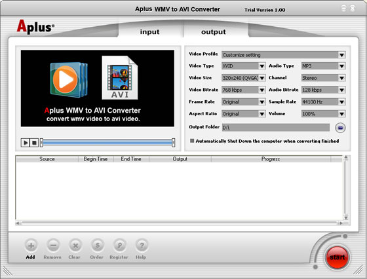The width and height of the screenshot is (367, 279).
Task: Click the Output Folder path field
Action: (276, 128)
